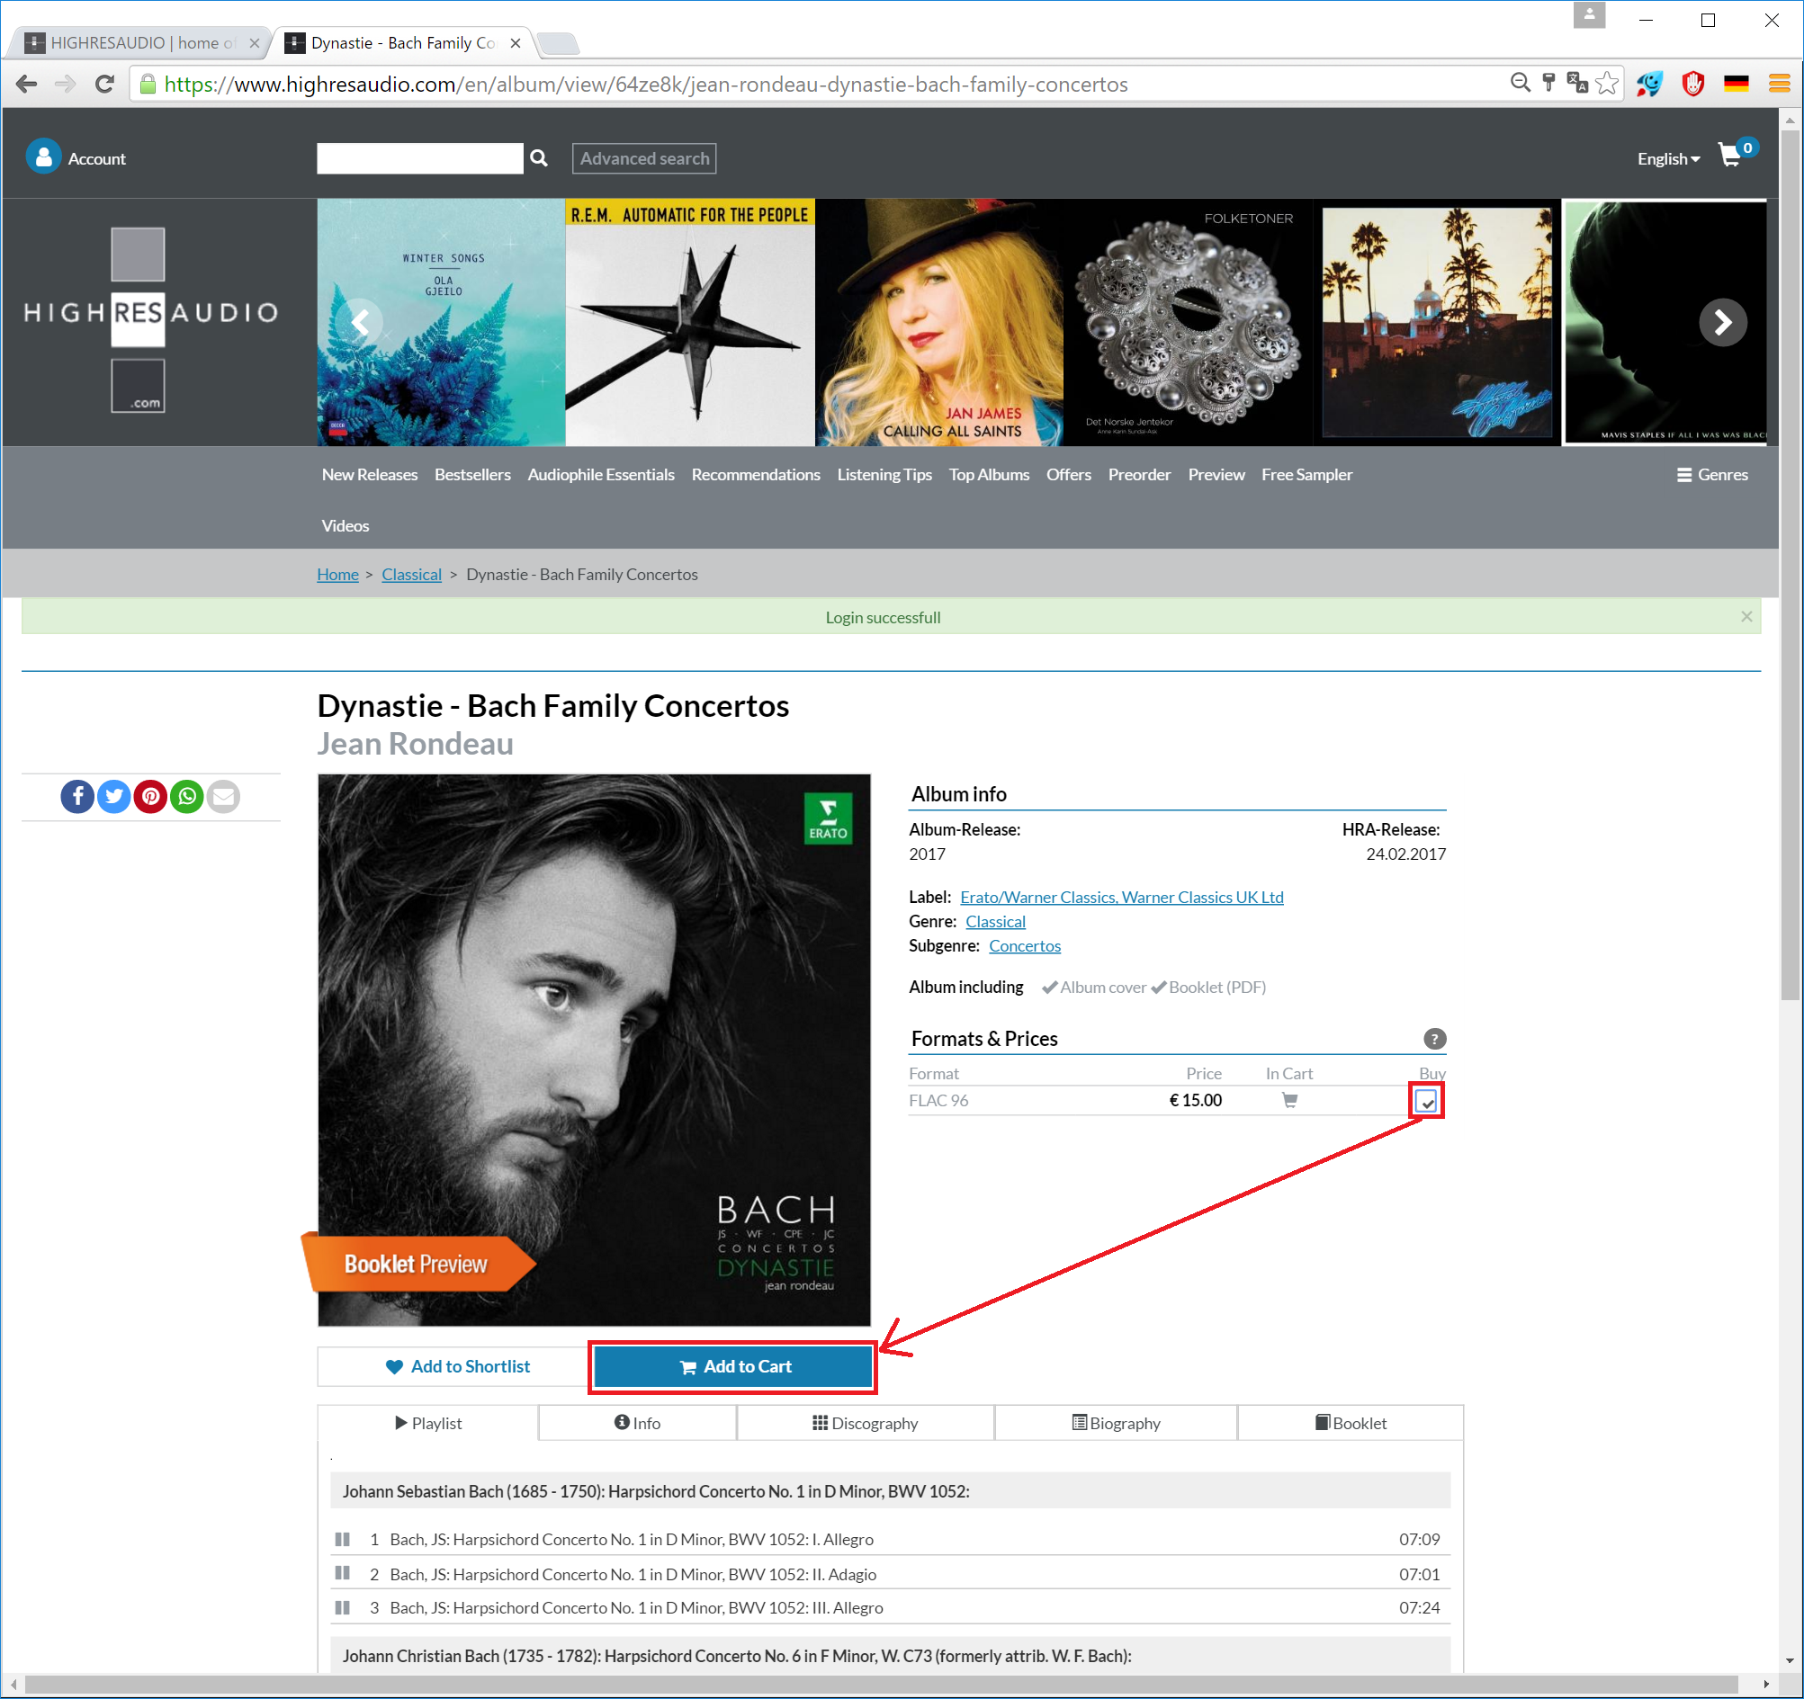The width and height of the screenshot is (1804, 1699).
Task: Open Videos menu item
Action: pyautogui.click(x=345, y=525)
